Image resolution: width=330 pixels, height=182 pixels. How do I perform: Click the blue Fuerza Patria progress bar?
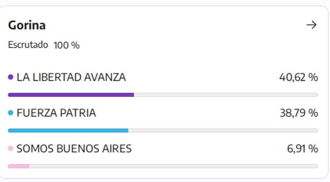(x=68, y=131)
